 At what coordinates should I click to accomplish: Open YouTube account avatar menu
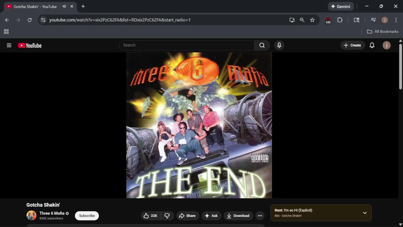(387, 45)
